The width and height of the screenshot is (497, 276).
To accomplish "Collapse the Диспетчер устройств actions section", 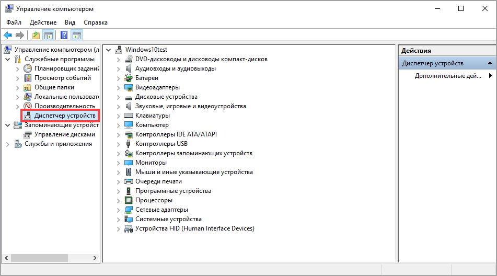I will point(490,63).
